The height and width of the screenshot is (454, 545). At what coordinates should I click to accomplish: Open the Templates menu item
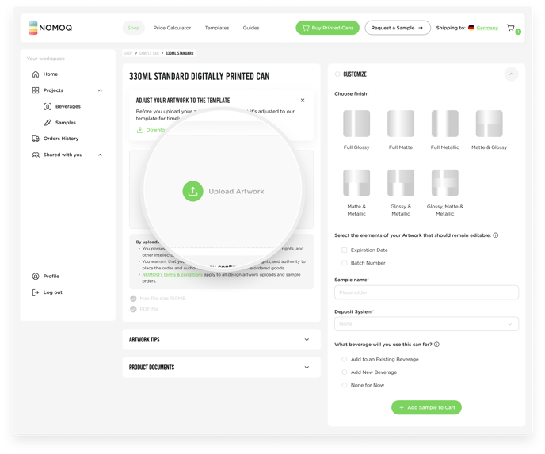(217, 28)
